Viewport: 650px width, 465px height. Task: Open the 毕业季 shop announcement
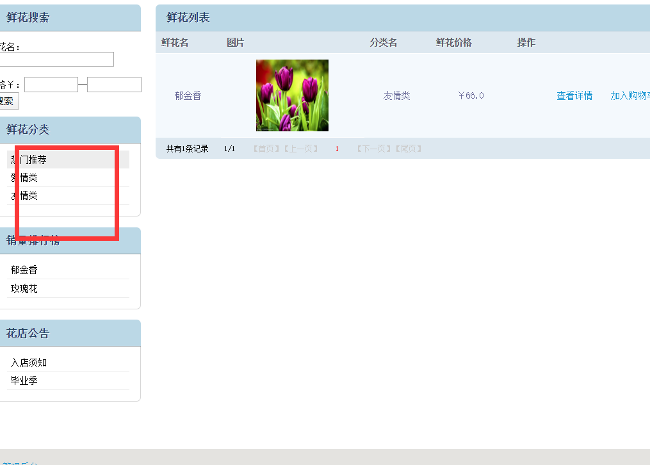tap(24, 380)
